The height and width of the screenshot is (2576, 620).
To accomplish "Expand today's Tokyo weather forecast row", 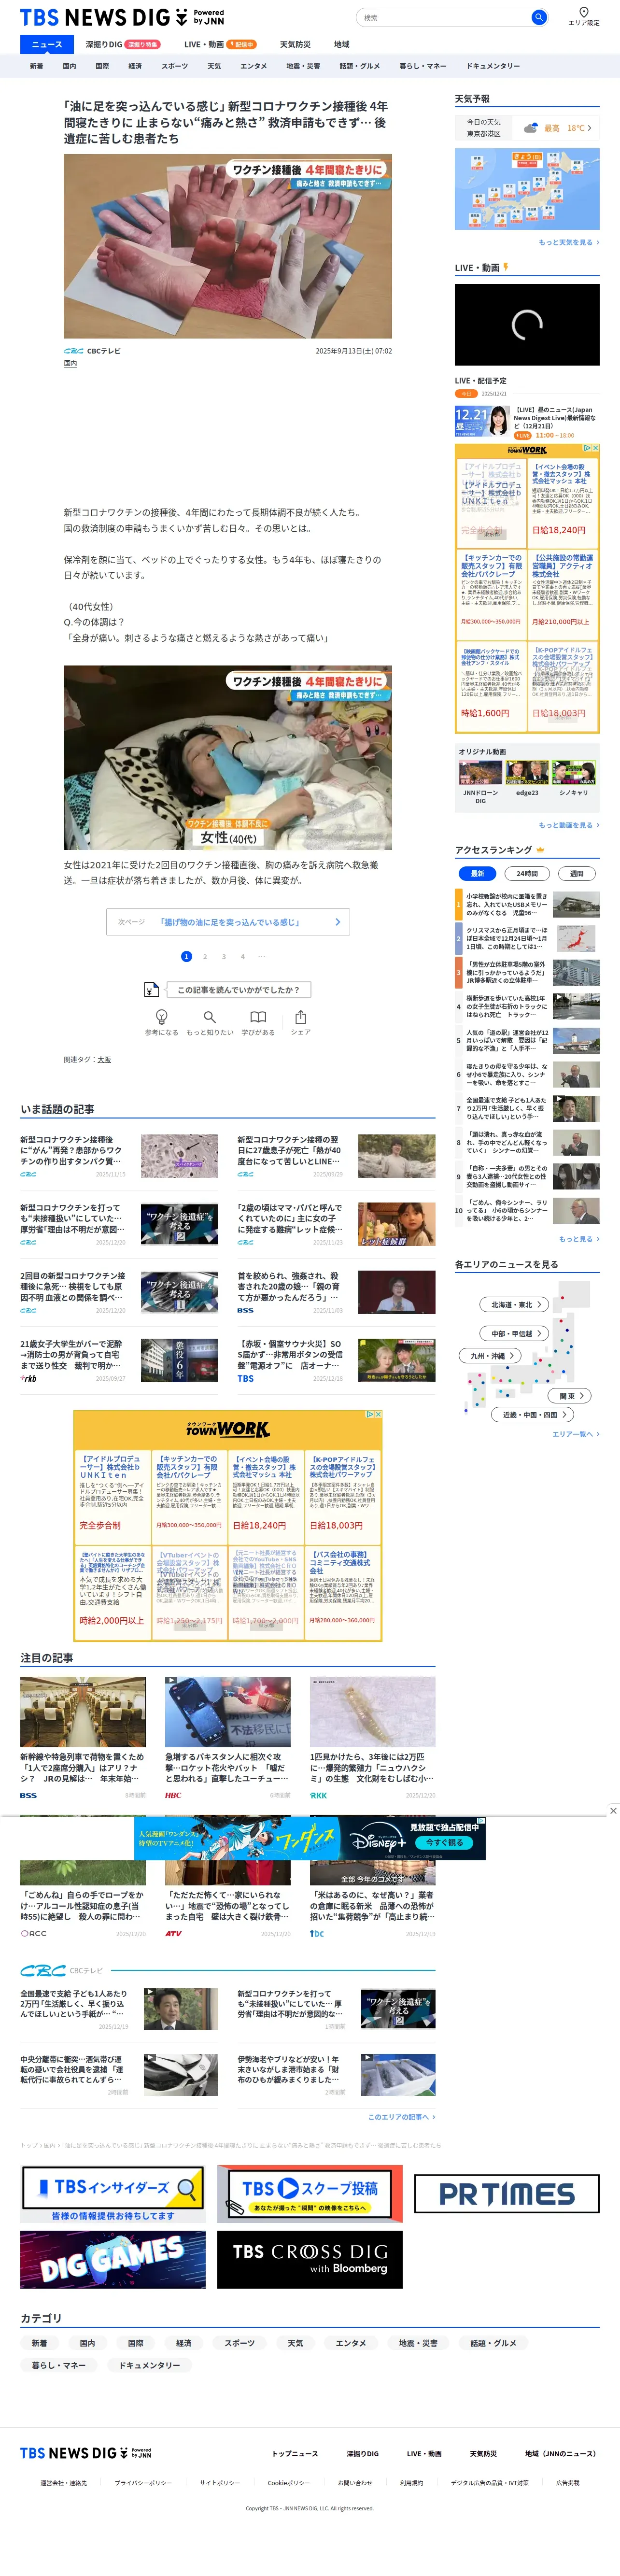I will (x=527, y=129).
